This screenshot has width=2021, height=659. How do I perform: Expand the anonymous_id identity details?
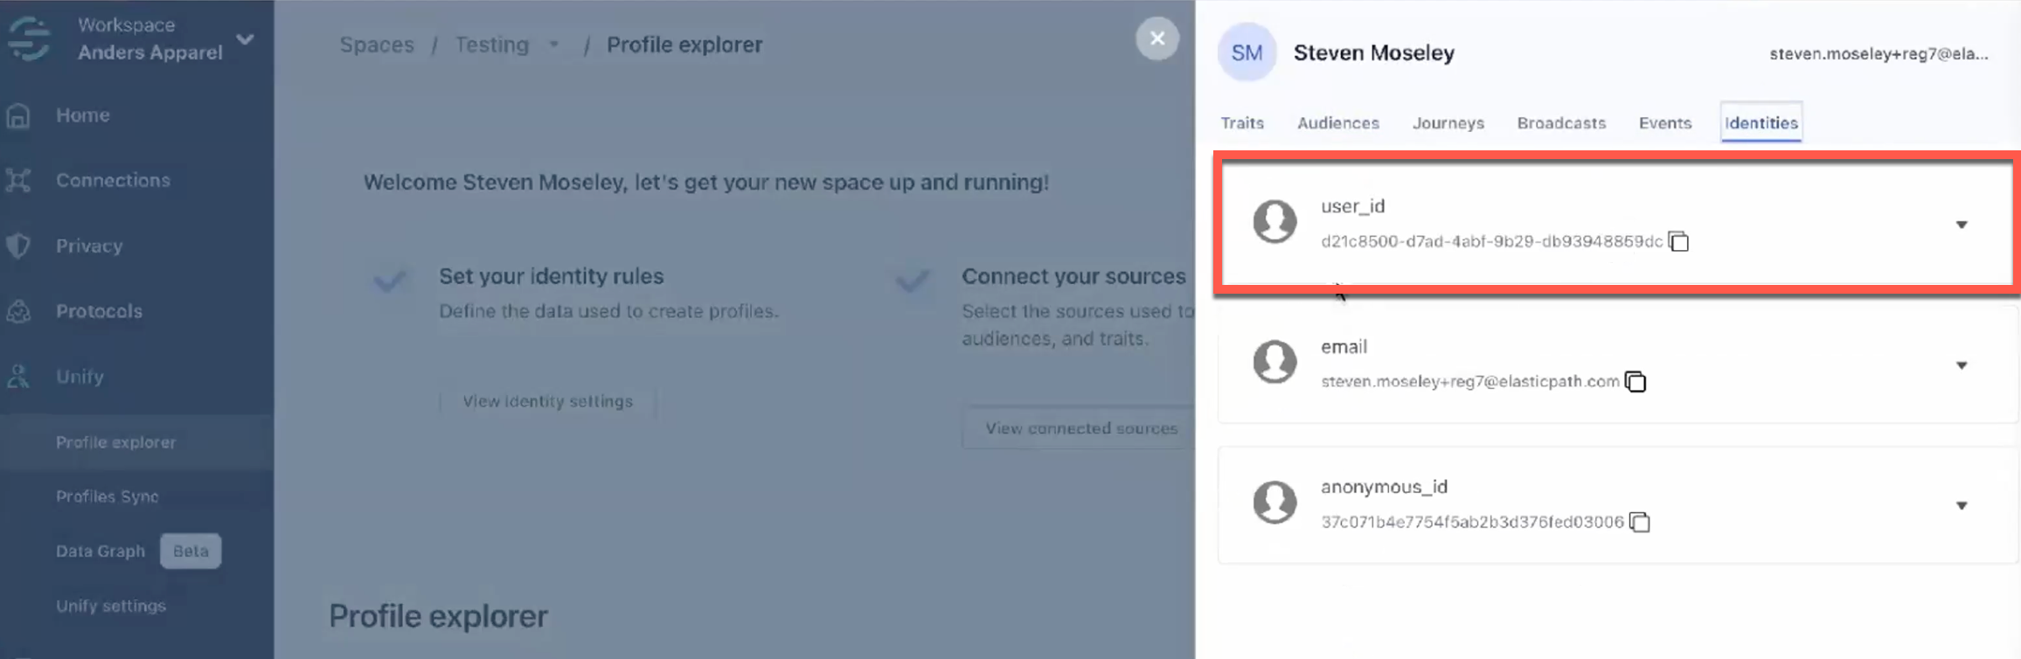1961,506
